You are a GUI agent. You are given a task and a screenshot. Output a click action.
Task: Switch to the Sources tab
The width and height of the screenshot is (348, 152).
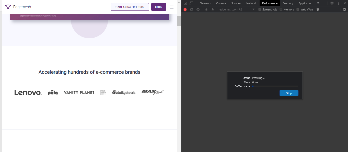pyautogui.click(x=236, y=3)
